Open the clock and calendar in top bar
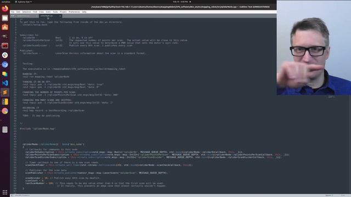This screenshot has width=351, height=197. coord(180,2)
